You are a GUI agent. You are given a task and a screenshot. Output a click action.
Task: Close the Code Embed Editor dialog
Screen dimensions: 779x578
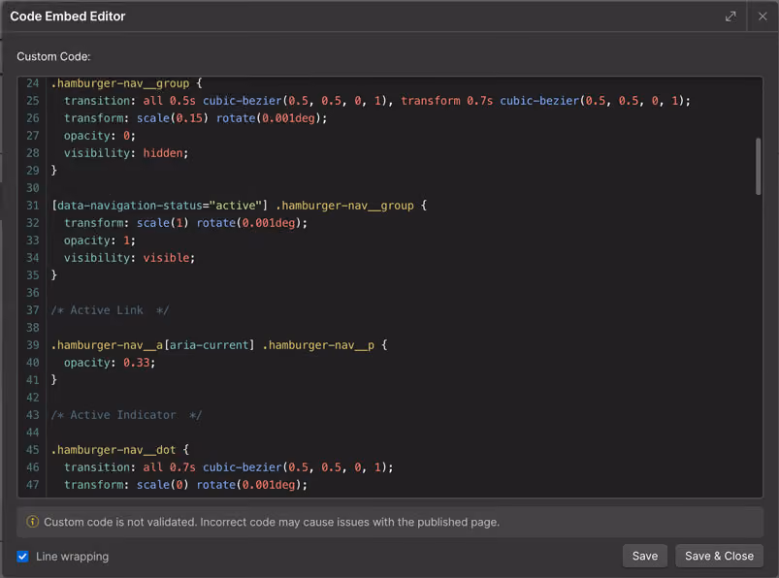[763, 16]
